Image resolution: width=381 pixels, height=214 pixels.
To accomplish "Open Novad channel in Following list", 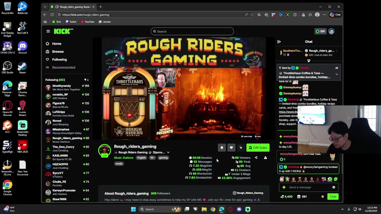I will click(x=67, y=122).
